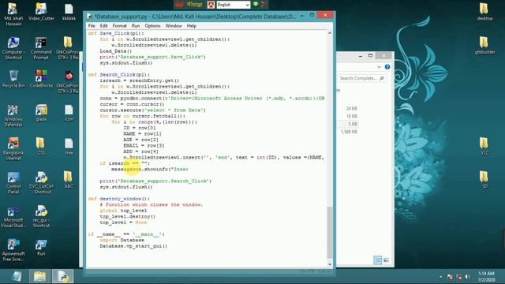Switch Explorer to large icons view
Image resolution: width=505 pixels, height=284 pixels.
(386, 260)
